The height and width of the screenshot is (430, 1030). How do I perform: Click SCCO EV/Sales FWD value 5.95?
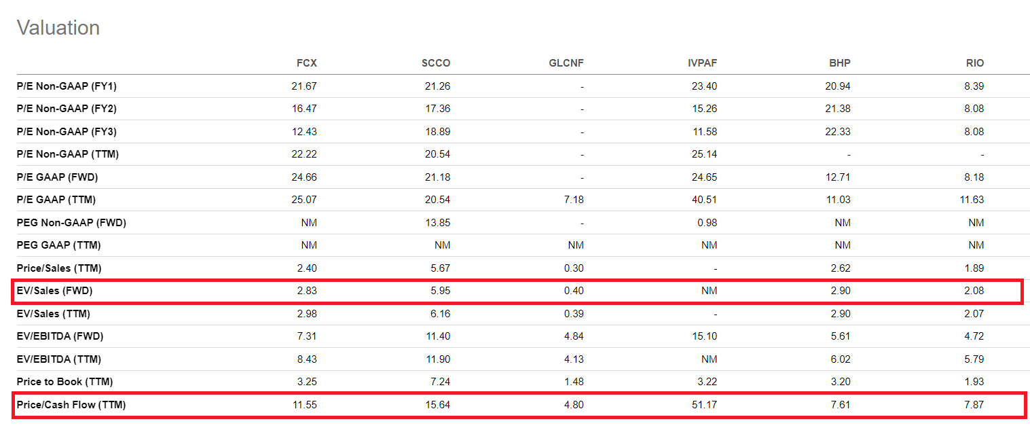point(440,291)
